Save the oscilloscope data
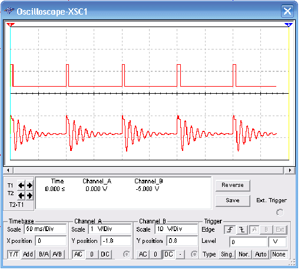 (x=233, y=200)
